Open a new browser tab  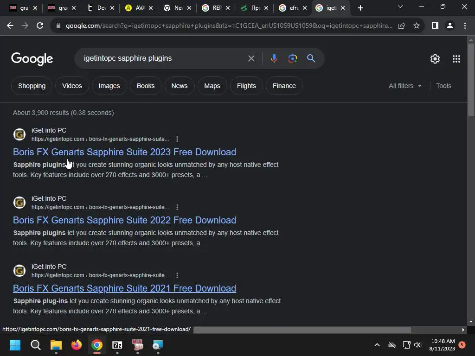(x=360, y=8)
